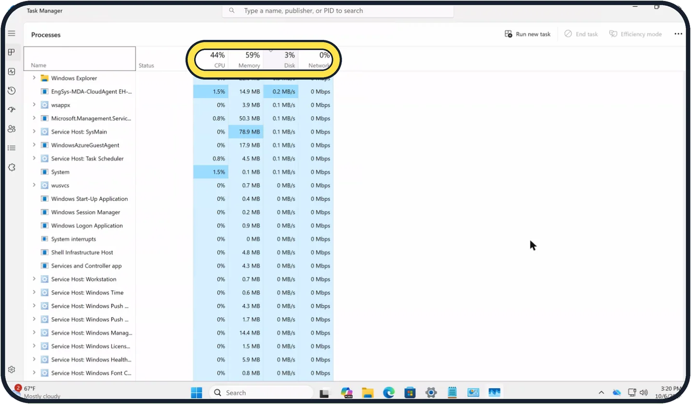This screenshot has width=691, height=404.
Task: Select the Processes page icon in sidebar
Action: [12, 52]
